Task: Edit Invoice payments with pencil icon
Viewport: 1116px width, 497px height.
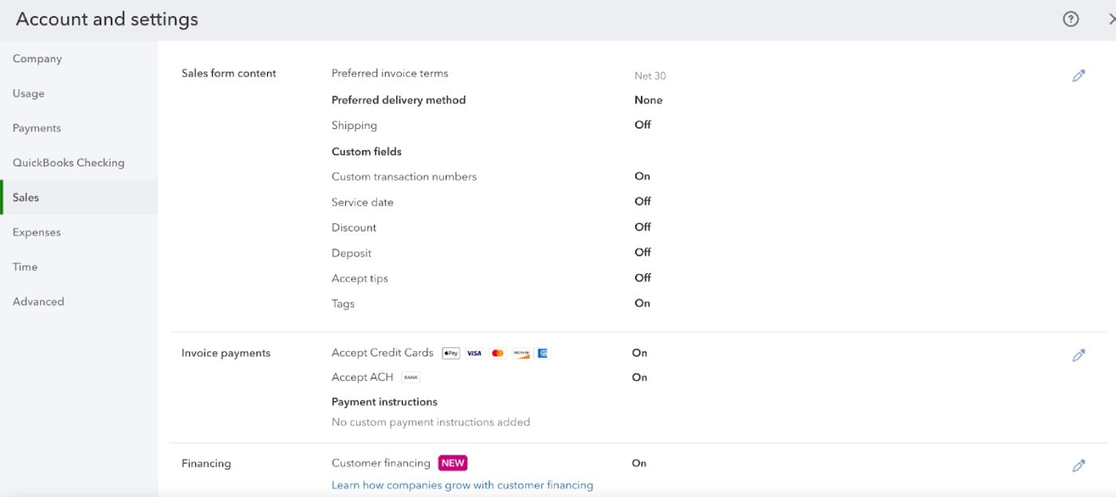Action: [1079, 355]
